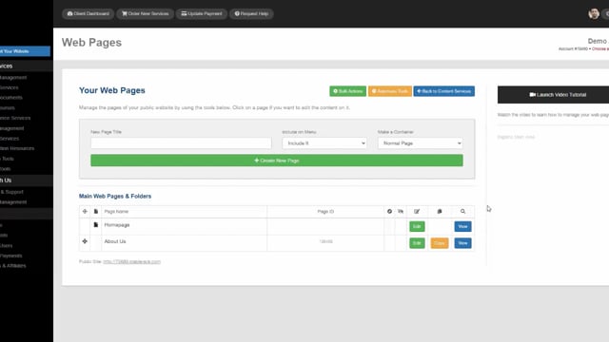Click Request Help button
The width and height of the screenshot is (609, 342).
click(x=251, y=13)
